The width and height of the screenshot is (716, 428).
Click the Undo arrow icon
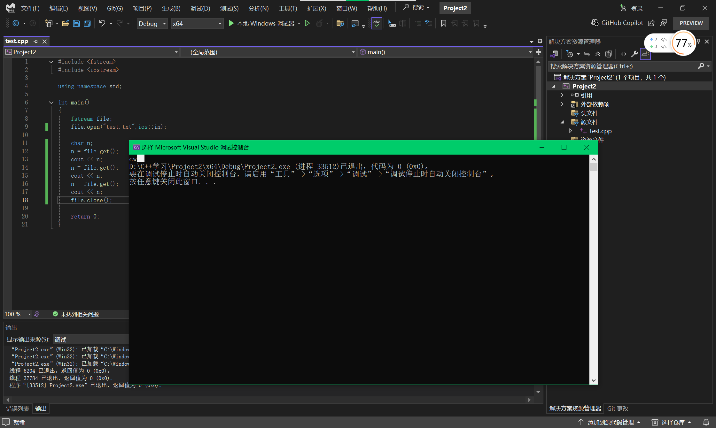102,23
